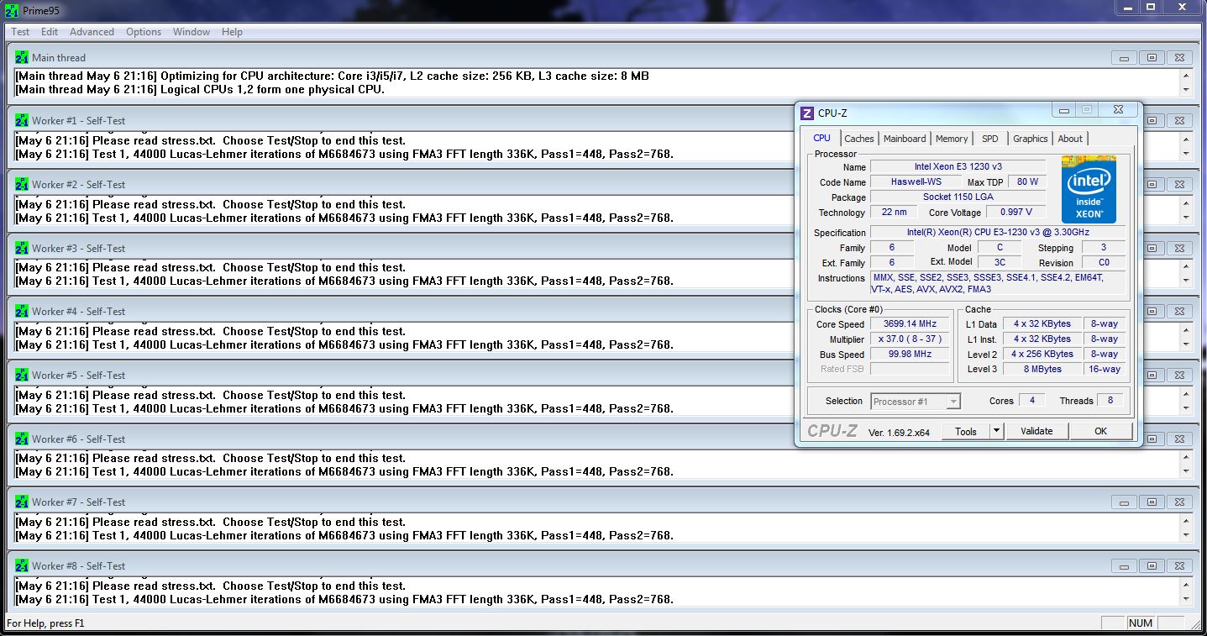The height and width of the screenshot is (636, 1207).
Task: Open the Test menu
Action: coord(20,32)
